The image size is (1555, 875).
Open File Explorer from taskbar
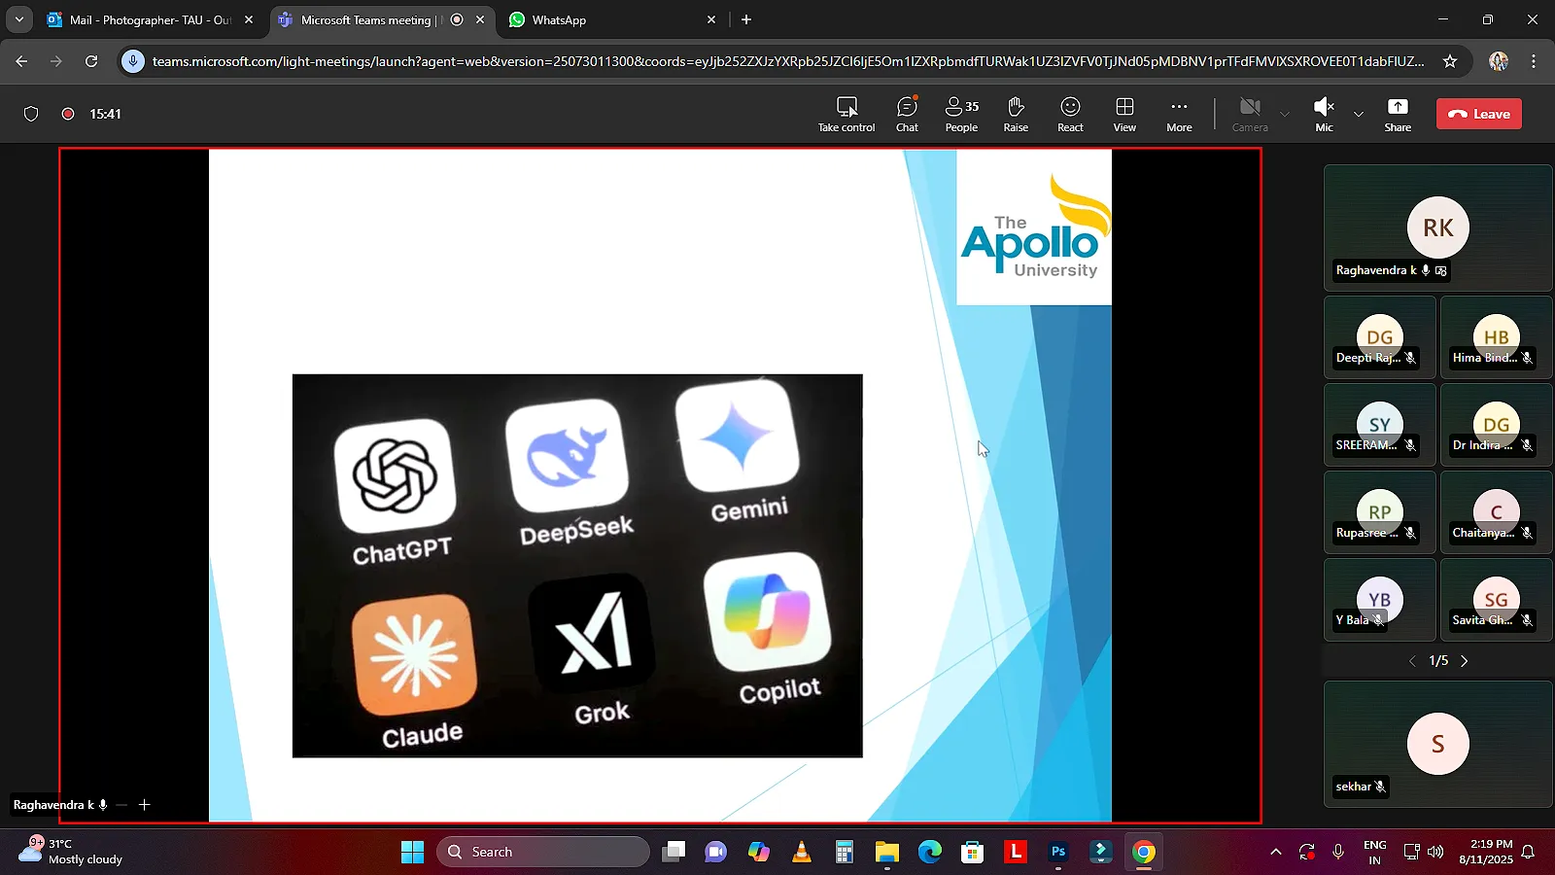[887, 852]
